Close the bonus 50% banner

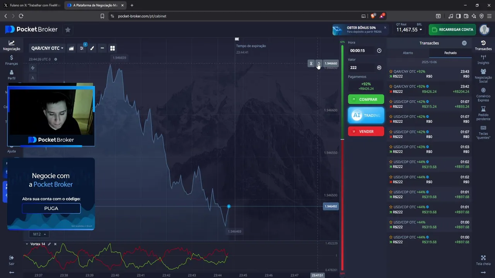385,27
